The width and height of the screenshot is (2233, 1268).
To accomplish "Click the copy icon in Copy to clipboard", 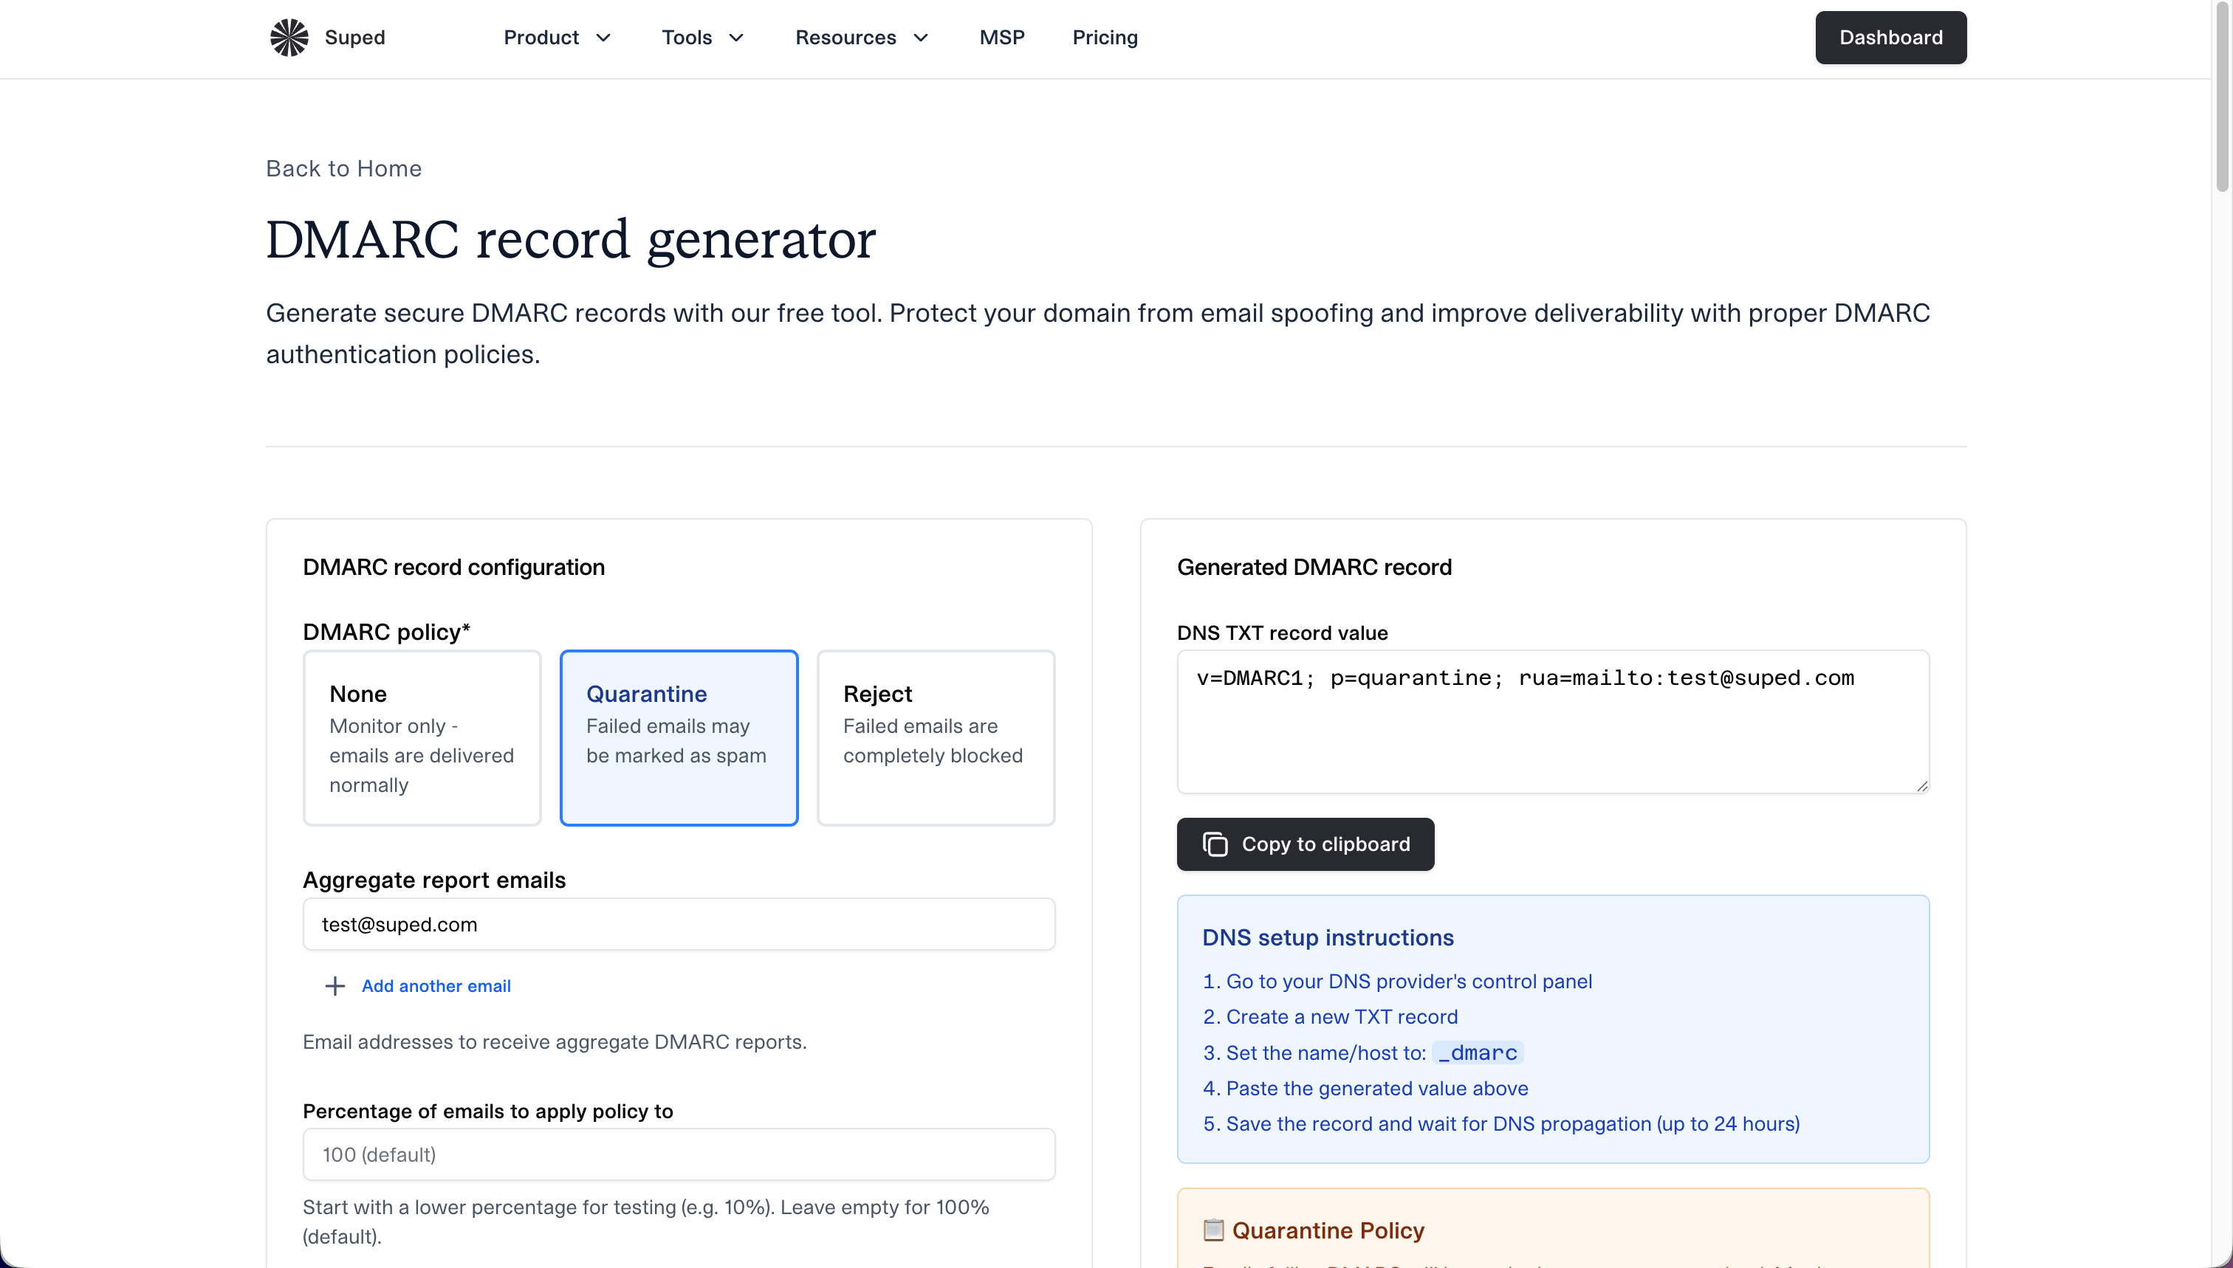I will point(1215,844).
